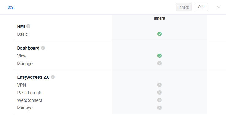The image size is (226, 115).
Task: Click the green check for HMI Basic
Action: 159,34
